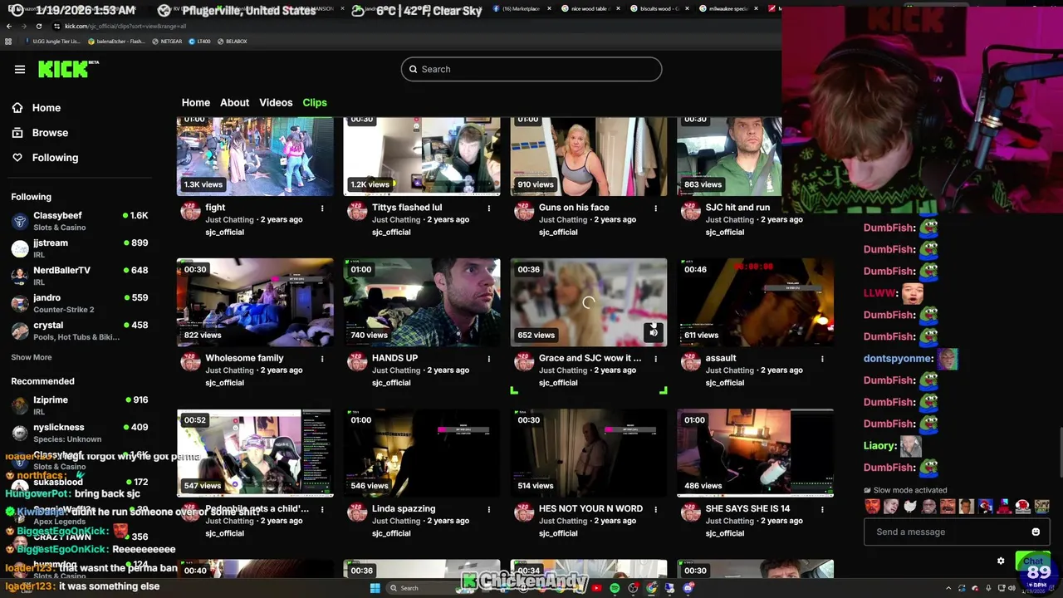1063x598 pixels.
Task: Open Spotify from the taskbar
Action: pyautogui.click(x=615, y=588)
